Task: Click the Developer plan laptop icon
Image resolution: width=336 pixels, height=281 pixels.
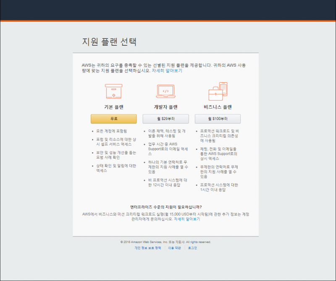Action: [x=165, y=91]
